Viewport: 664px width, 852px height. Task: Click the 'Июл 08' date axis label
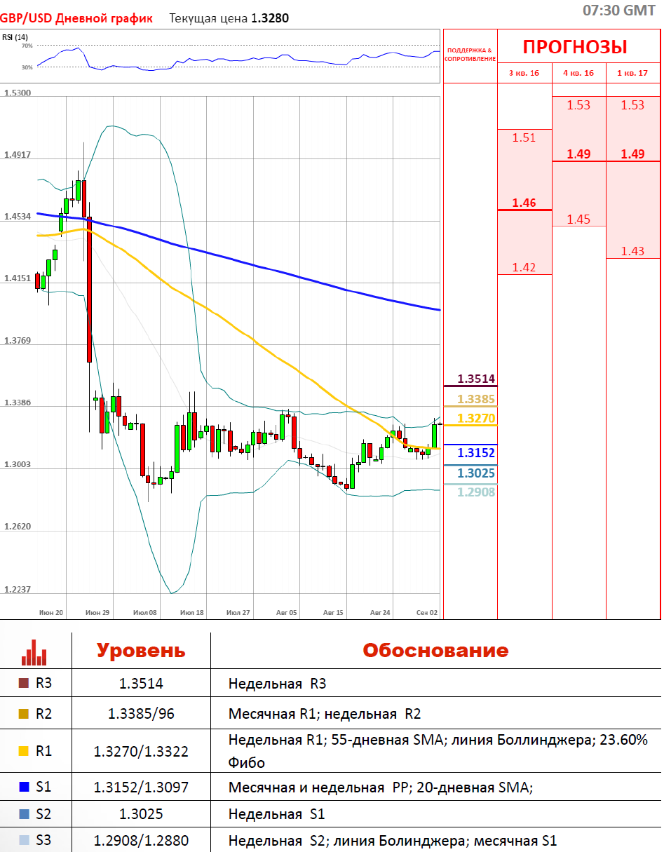[145, 613]
